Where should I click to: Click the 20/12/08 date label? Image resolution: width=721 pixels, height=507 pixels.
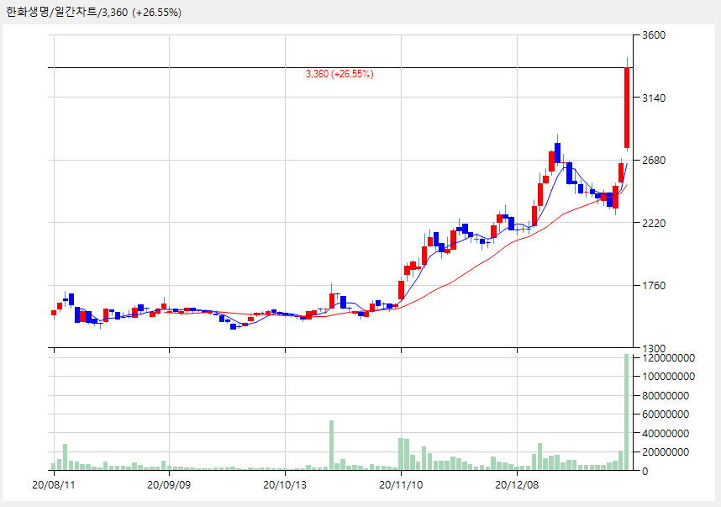point(516,485)
